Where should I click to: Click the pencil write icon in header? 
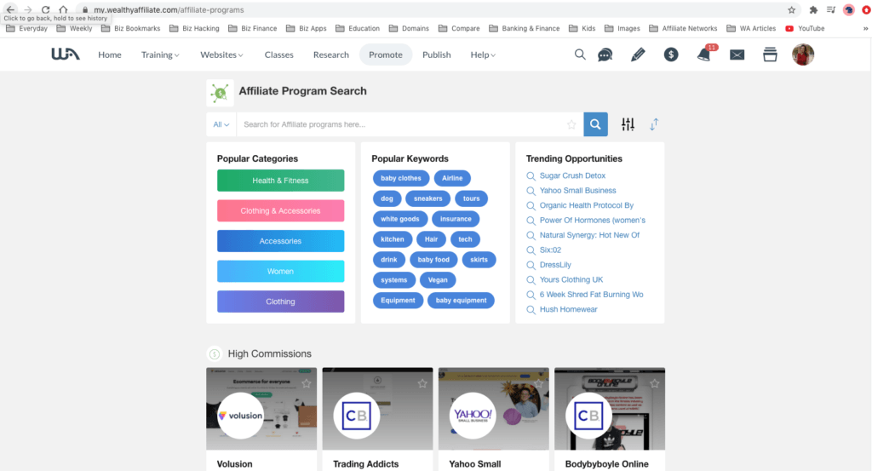638,55
